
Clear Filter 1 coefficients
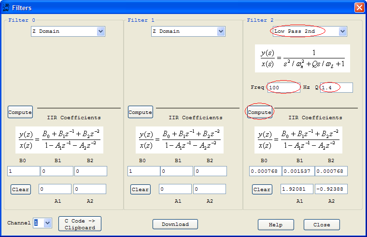click(x=140, y=189)
